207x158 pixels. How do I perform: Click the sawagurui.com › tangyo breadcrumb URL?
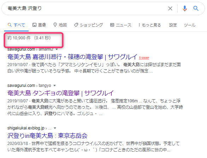click(29, 86)
